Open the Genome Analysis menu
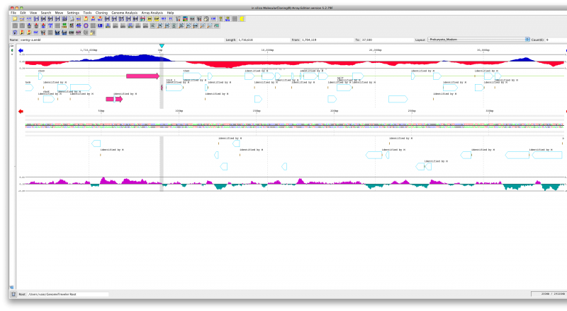Image resolution: width=567 pixels, height=311 pixels. pos(125,13)
